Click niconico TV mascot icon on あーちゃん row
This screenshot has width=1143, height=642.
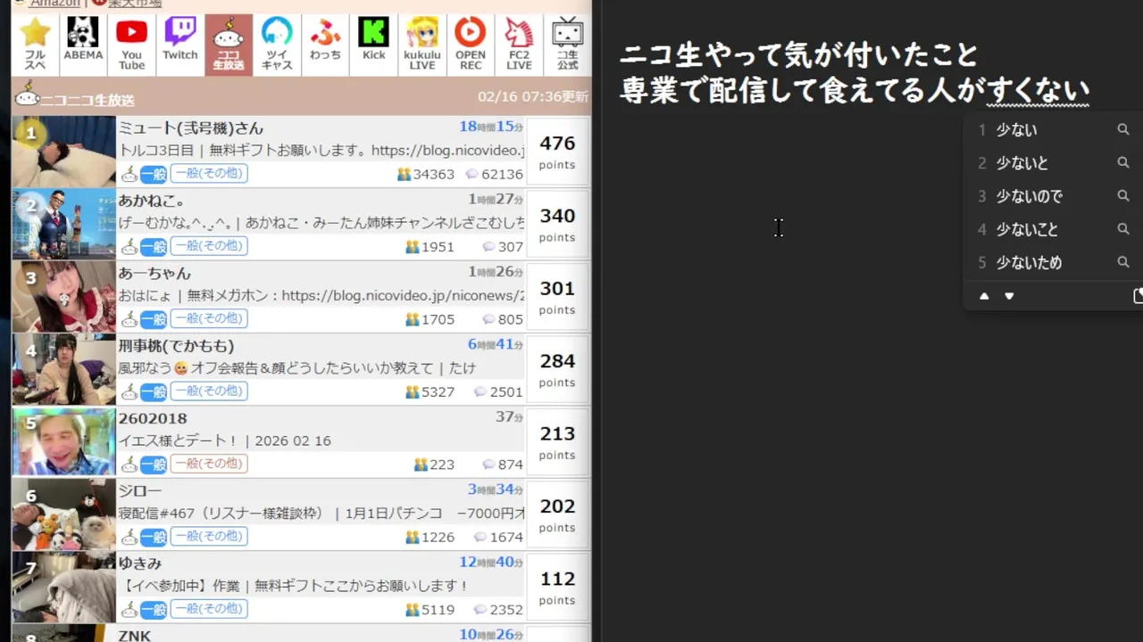click(129, 319)
